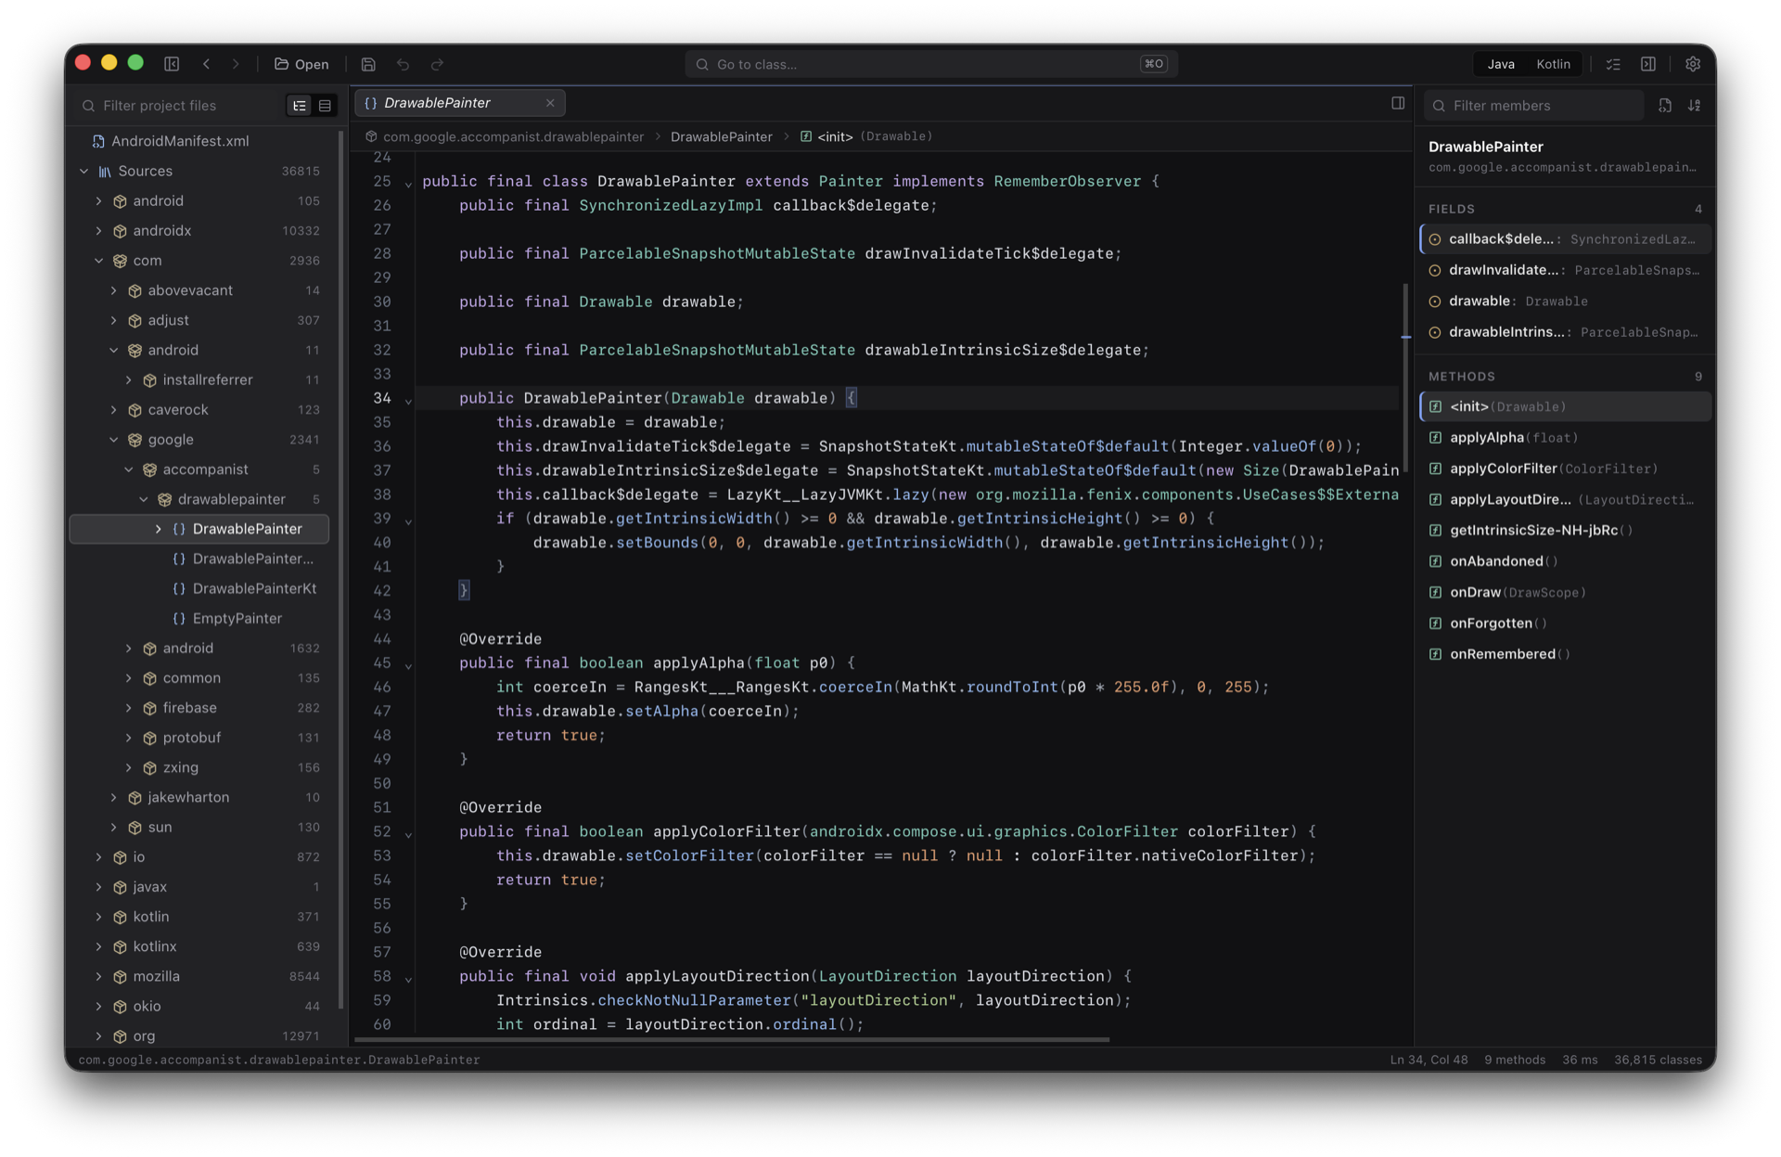Open settings via the gear icon
The width and height of the screenshot is (1781, 1157).
click(1693, 64)
